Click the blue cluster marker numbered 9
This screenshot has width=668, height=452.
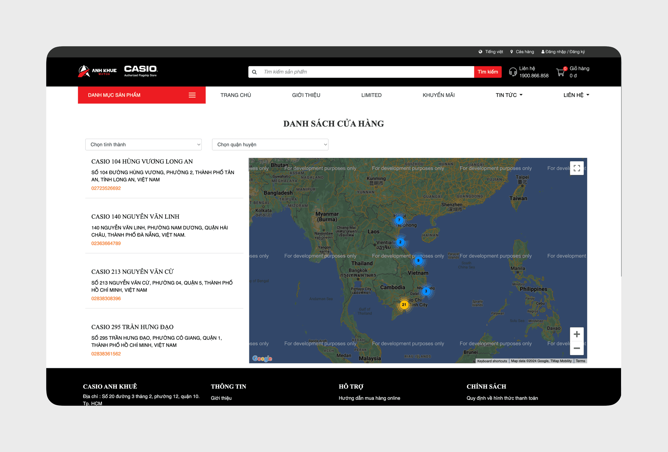pyautogui.click(x=418, y=260)
